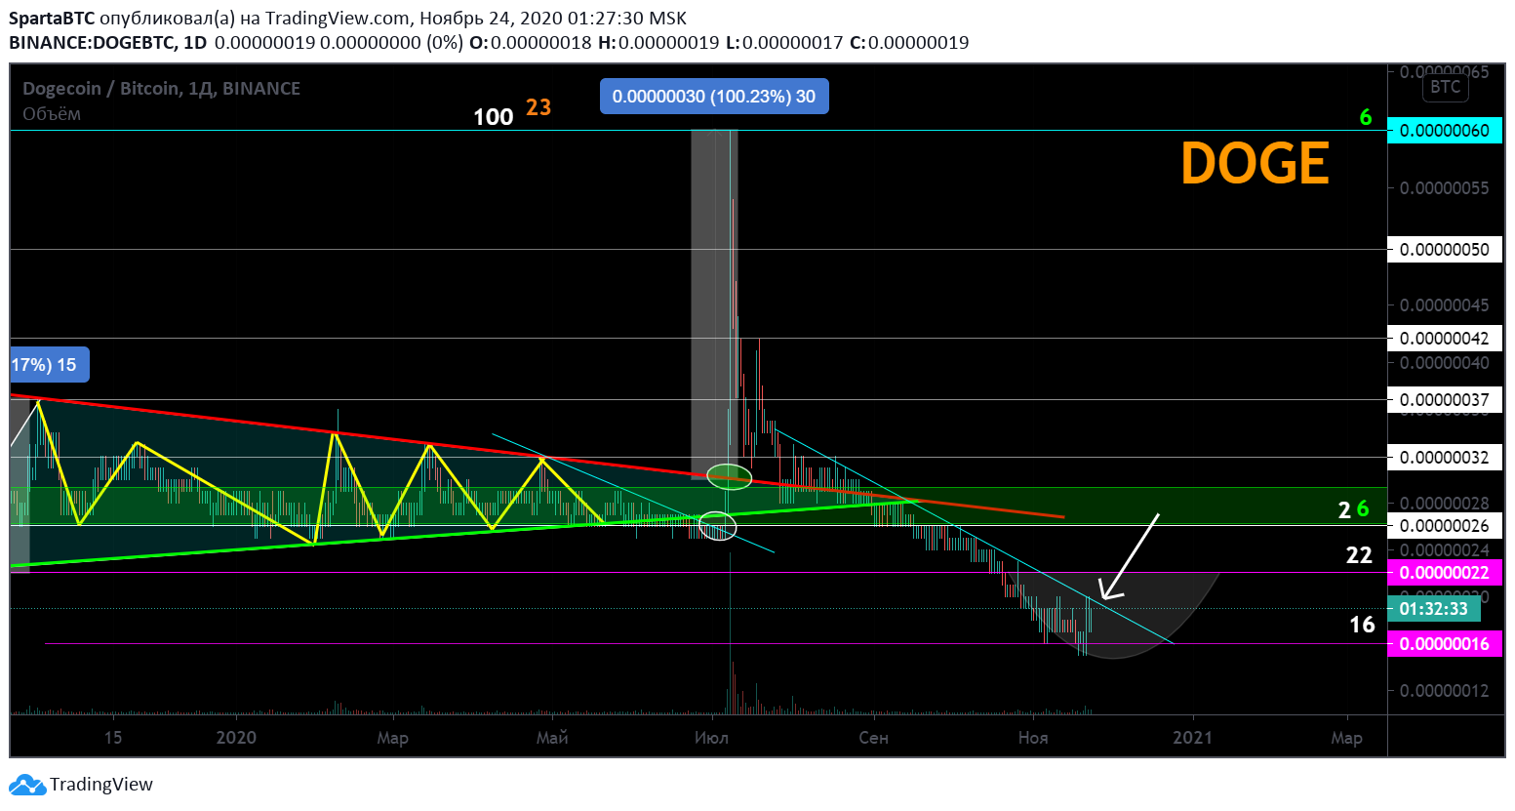The height and width of the screenshot is (811, 1515).
Task: Click the lower white ellipse marker on chart
Action: point(718,526)
